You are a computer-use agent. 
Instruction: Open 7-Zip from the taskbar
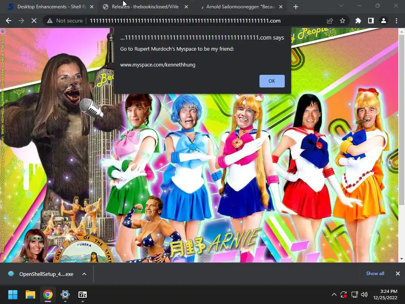pyautogui.click(x=83, y=294)
